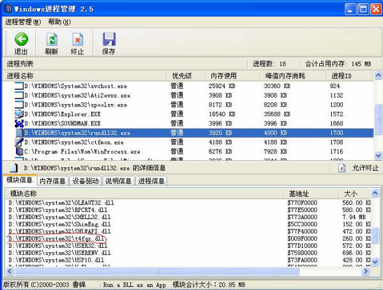Click module list horizontal scrollbar left arrow
Screen dimensions: 383x290
pyautogui.click(x=10, y=271)
